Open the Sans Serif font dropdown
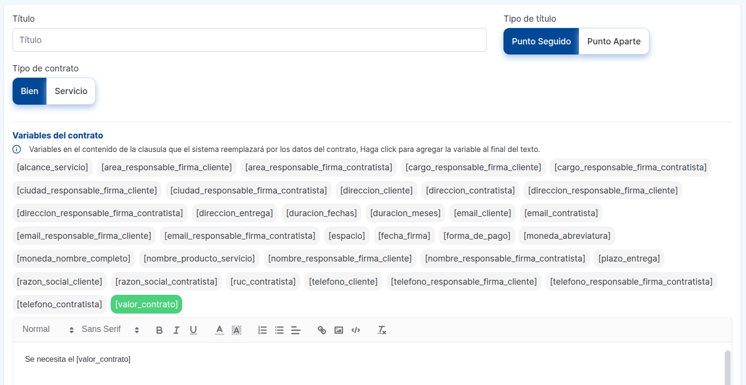The image size is (746, 385). coord(110,330)
